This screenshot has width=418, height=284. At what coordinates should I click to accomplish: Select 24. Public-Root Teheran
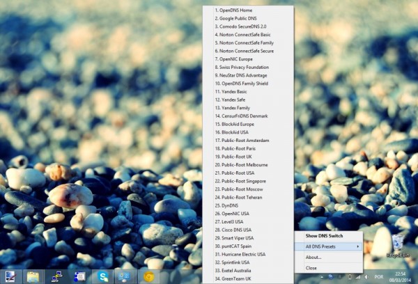[x=248, y=198]
